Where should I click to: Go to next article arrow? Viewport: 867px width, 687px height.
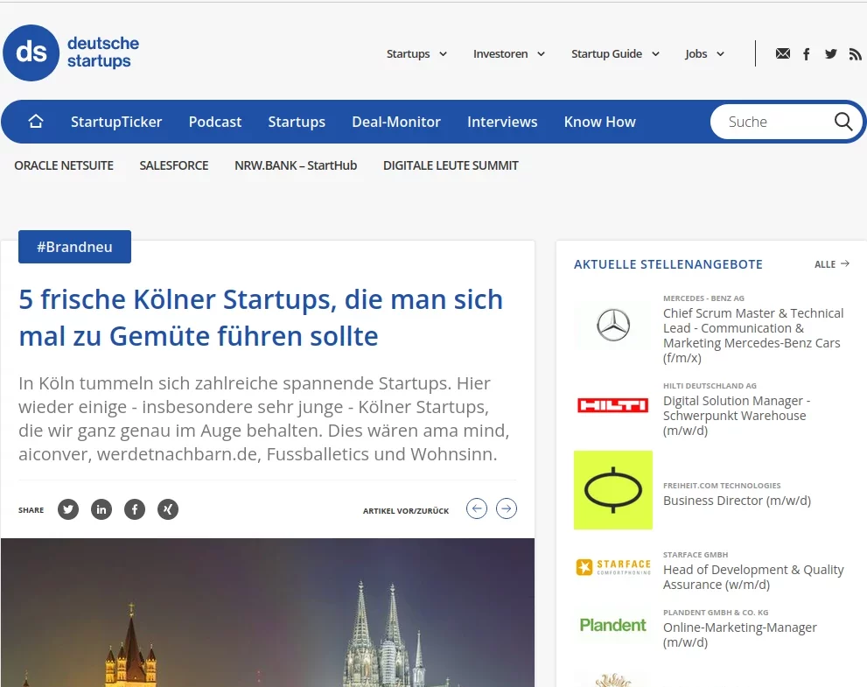click(x=507, y=508)
